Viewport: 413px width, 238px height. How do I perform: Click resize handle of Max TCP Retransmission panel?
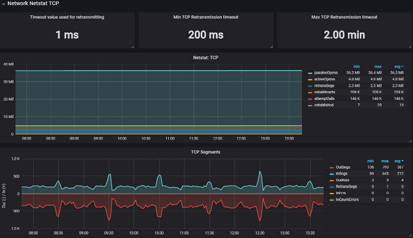point(410,47)
